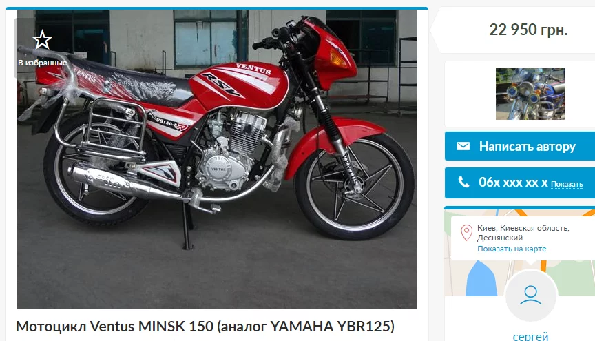Open seller profile named сергей
595x341 pixels.
(x=530, y=336)
